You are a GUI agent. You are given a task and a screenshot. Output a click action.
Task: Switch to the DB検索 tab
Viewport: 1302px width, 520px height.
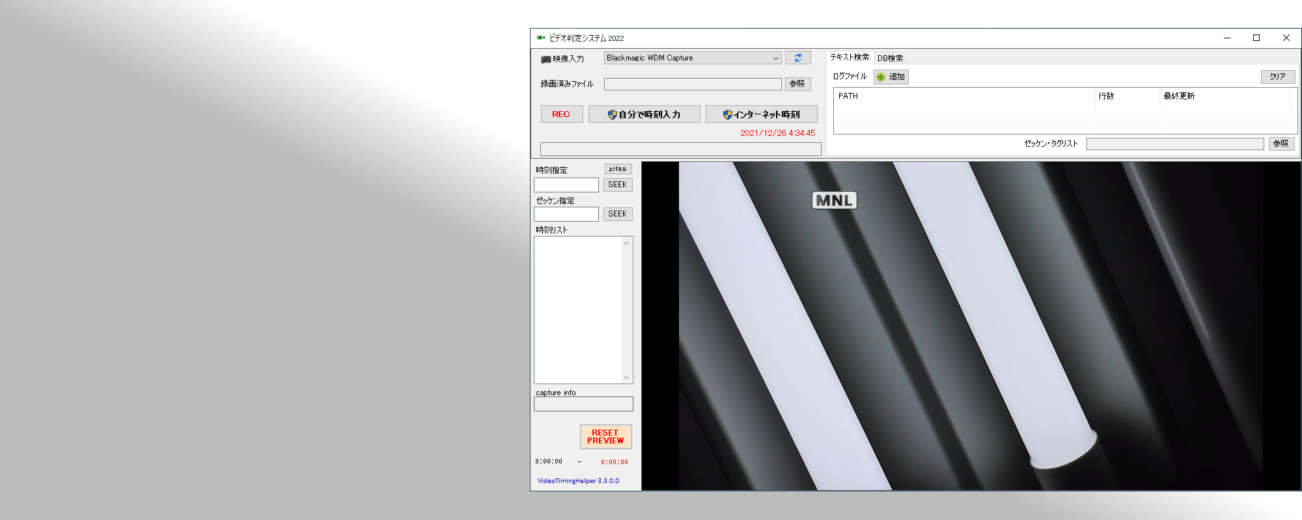click(x=890, y=58)
